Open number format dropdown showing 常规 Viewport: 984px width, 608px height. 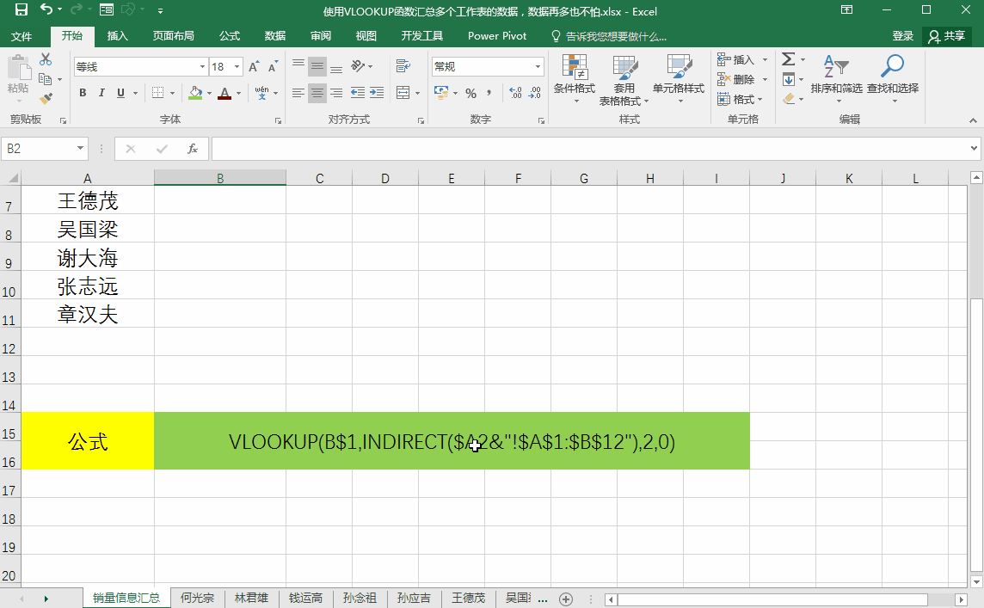click(538, 66)
